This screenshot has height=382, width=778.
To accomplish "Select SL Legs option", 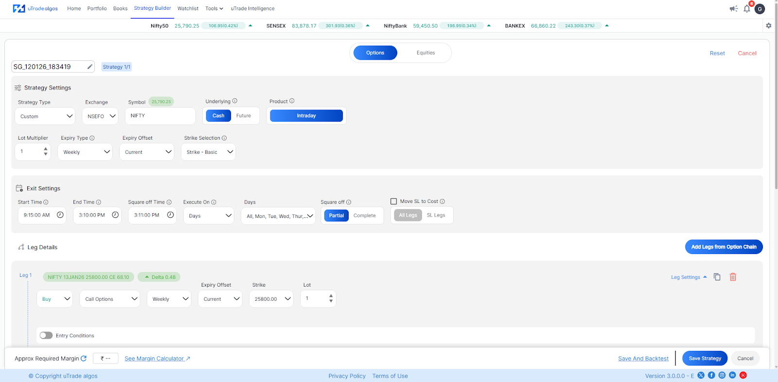I will (436, 215).
